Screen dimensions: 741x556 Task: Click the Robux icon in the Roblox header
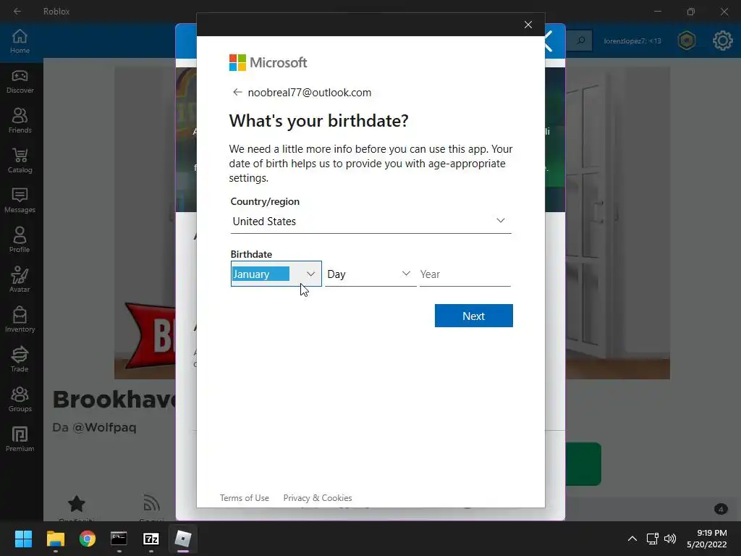click(687, 41)
